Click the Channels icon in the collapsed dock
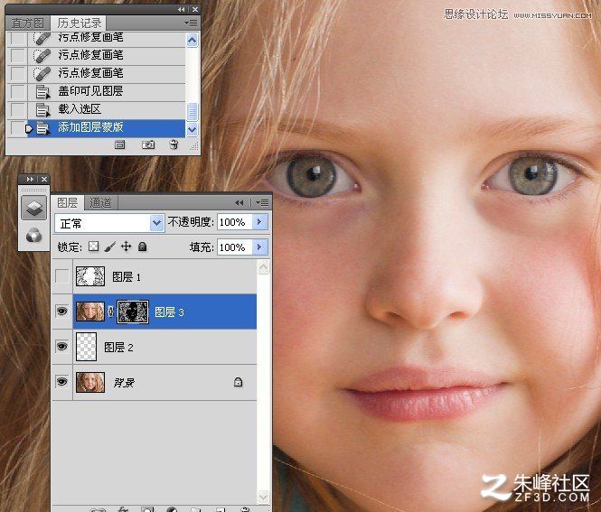This screenshot has height=512, width=601. [x=34, y=235]
